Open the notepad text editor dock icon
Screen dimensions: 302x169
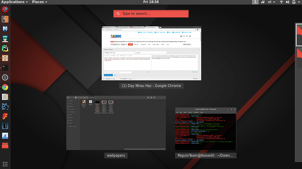tap(5, 97)
